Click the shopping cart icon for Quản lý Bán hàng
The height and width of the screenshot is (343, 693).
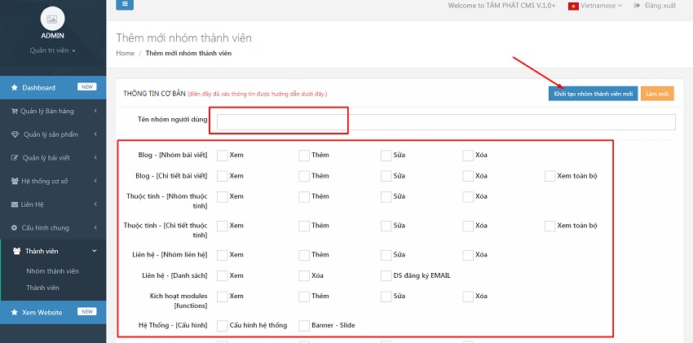[14, 111]
